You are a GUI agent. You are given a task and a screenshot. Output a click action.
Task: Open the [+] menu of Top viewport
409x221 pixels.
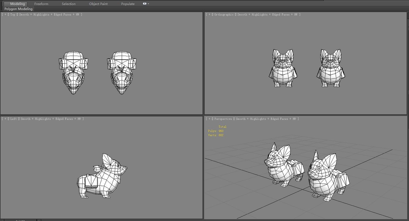5,14
